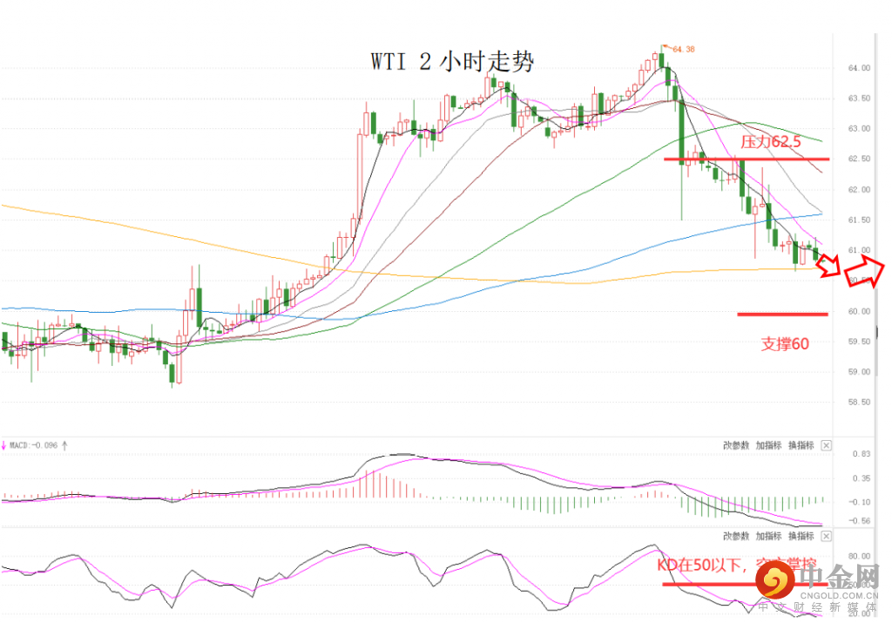892x623 pixels.
Task: Click the MACD:-0.096 value label
Action: pyautogui.click(x=34, y=445)
